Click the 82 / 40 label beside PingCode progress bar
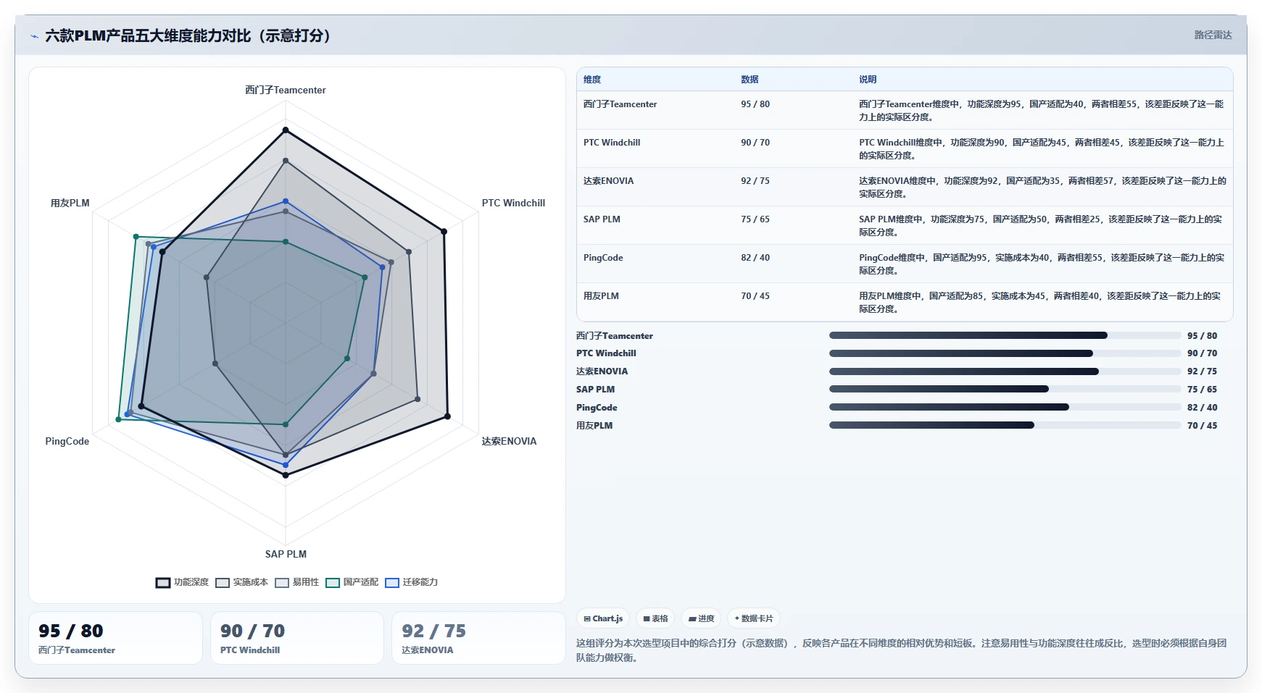 1202,408
